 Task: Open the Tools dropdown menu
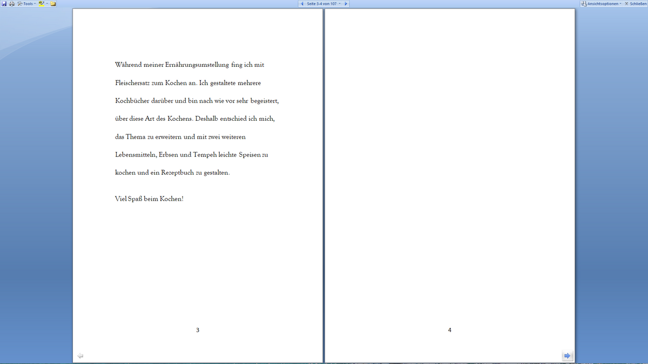click(27, 3)
